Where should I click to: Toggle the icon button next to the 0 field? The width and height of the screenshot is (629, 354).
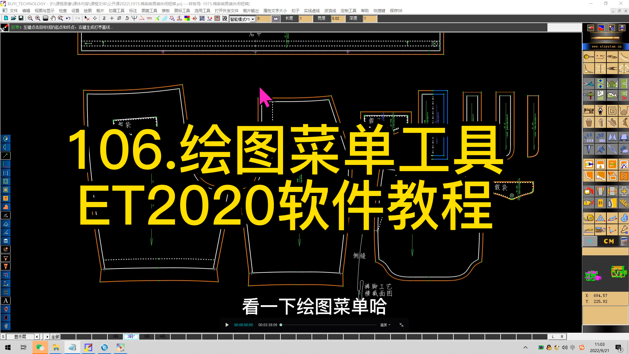(x=276, y=19)
